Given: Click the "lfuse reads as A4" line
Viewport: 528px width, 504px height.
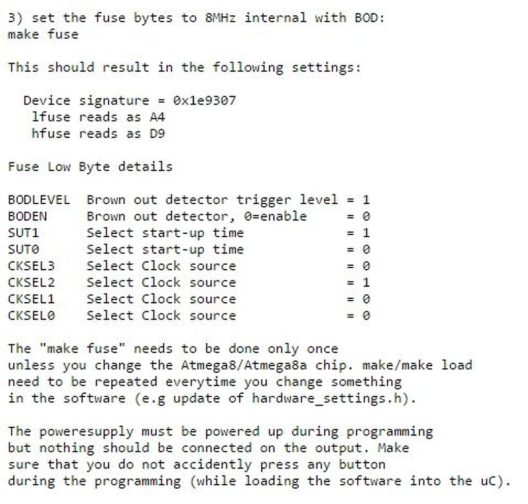Looking at the screenshot, I should [98, 117].
